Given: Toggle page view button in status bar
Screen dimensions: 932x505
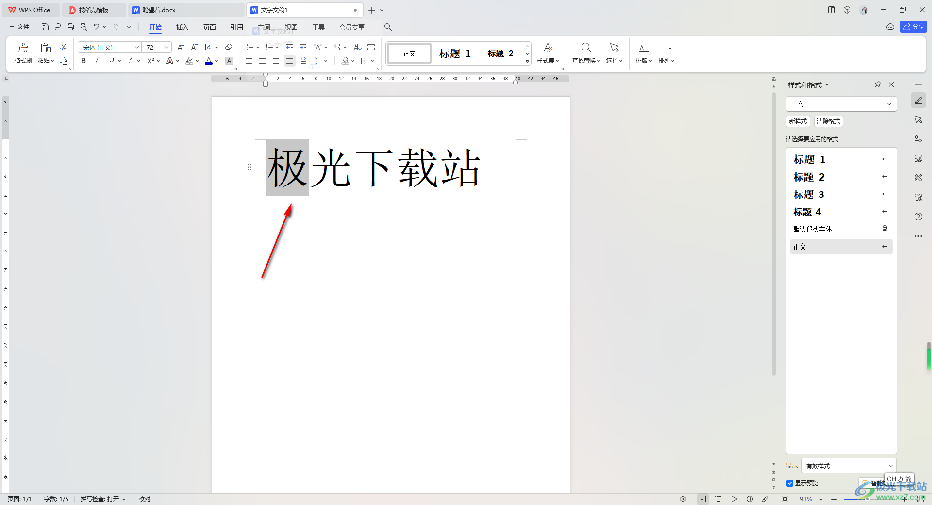Looking at the screenshot, I should (x=703, y=499).
